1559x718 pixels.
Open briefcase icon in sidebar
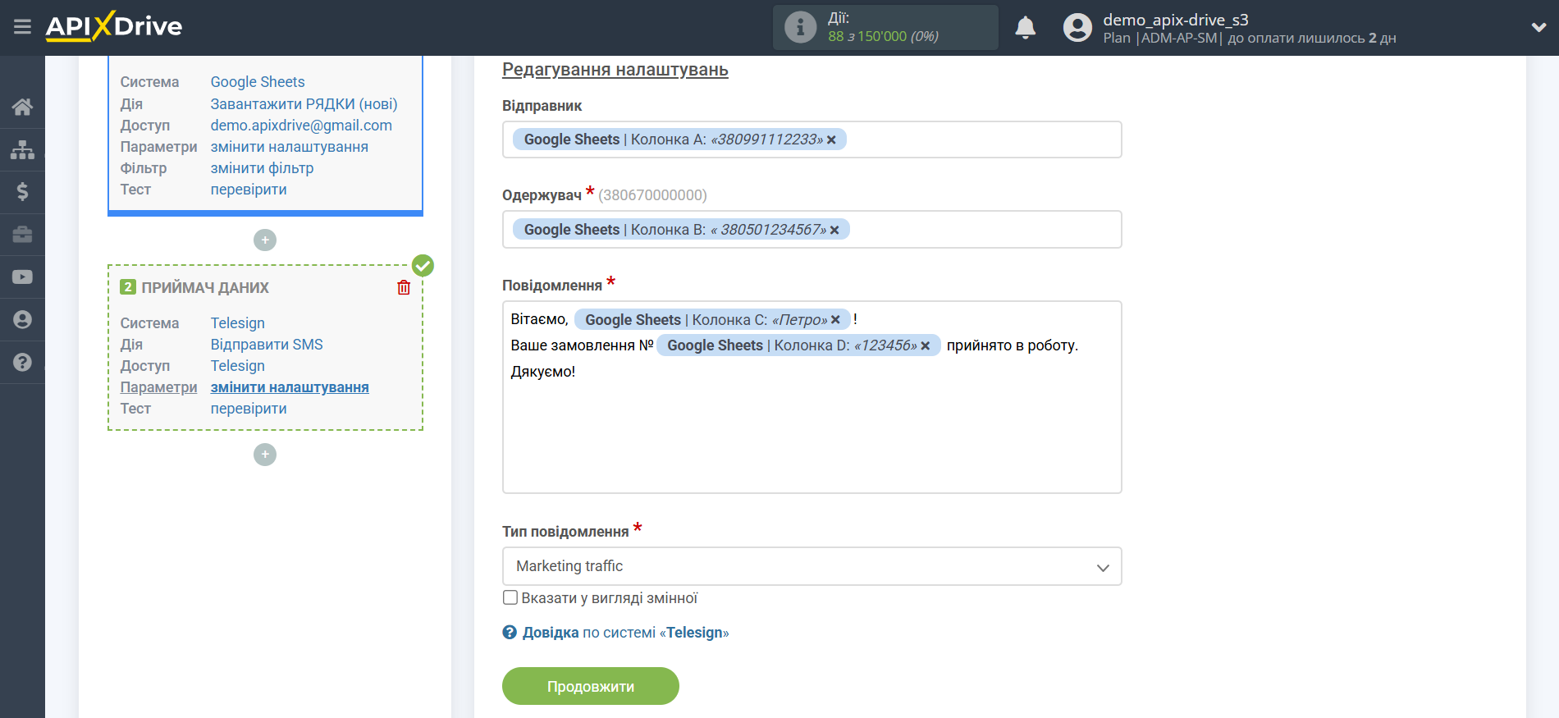22,235
